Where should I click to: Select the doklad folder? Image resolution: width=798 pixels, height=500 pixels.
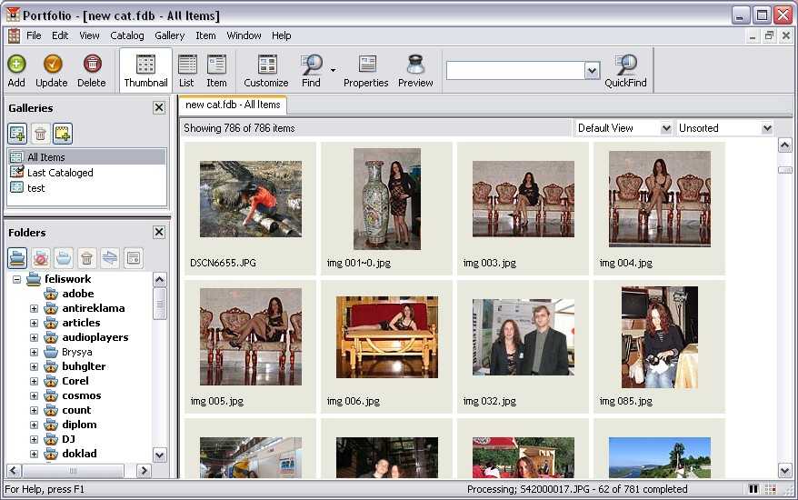pyautogui.click(x=79, y=453)
